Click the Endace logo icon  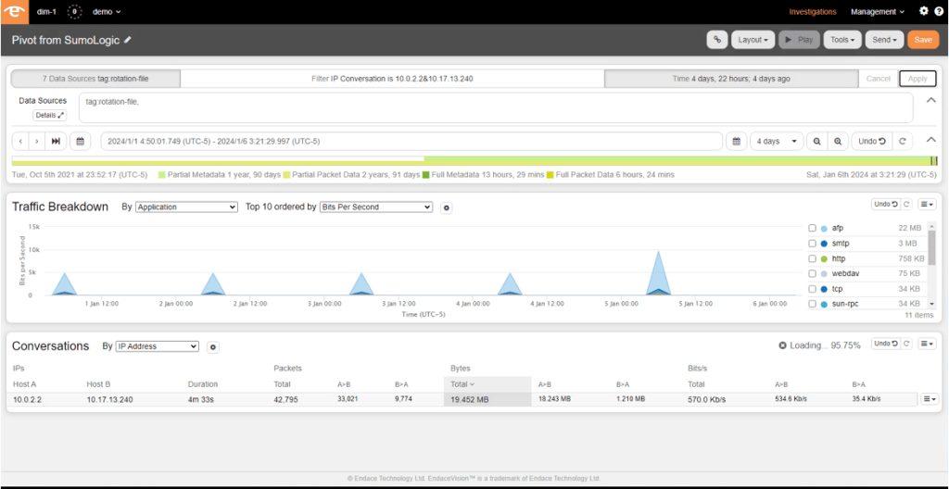pos(14,11)
